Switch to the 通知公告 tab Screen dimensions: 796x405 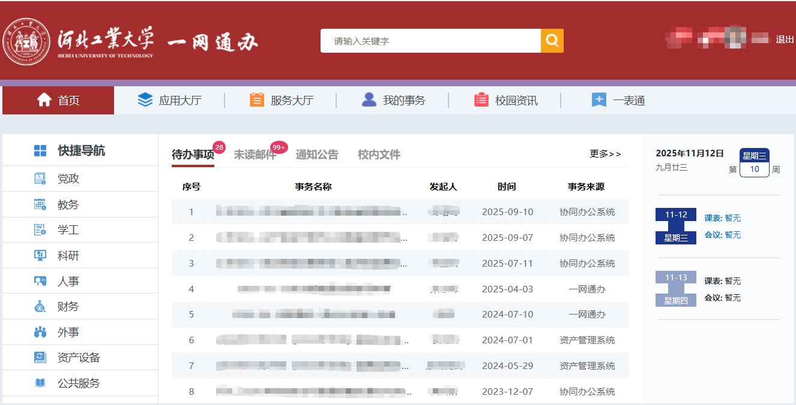coord(317,155)
